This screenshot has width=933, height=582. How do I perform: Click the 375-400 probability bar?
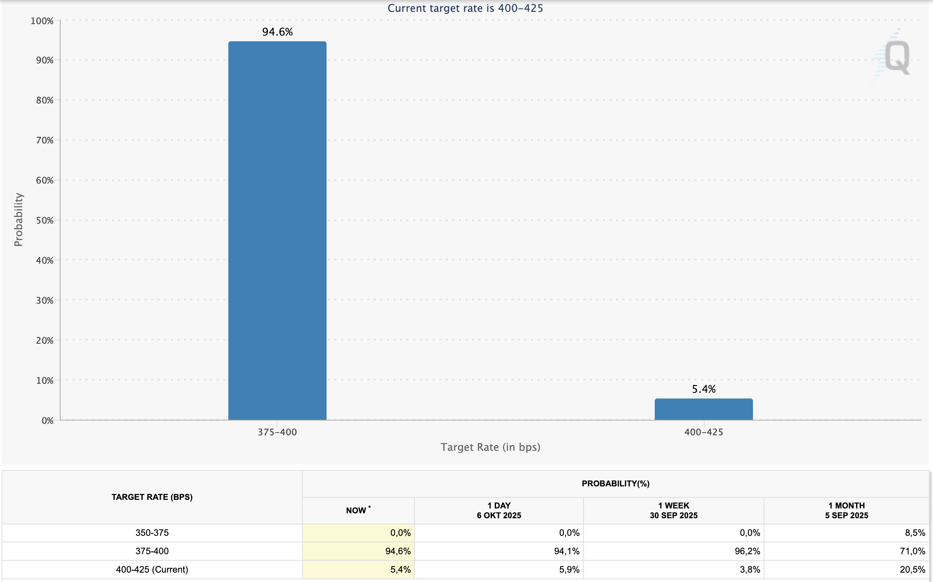pyautogui.click(x=277, y=231)
